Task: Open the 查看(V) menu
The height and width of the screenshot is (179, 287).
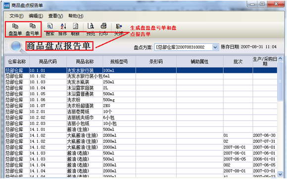Action: point(55,16)
